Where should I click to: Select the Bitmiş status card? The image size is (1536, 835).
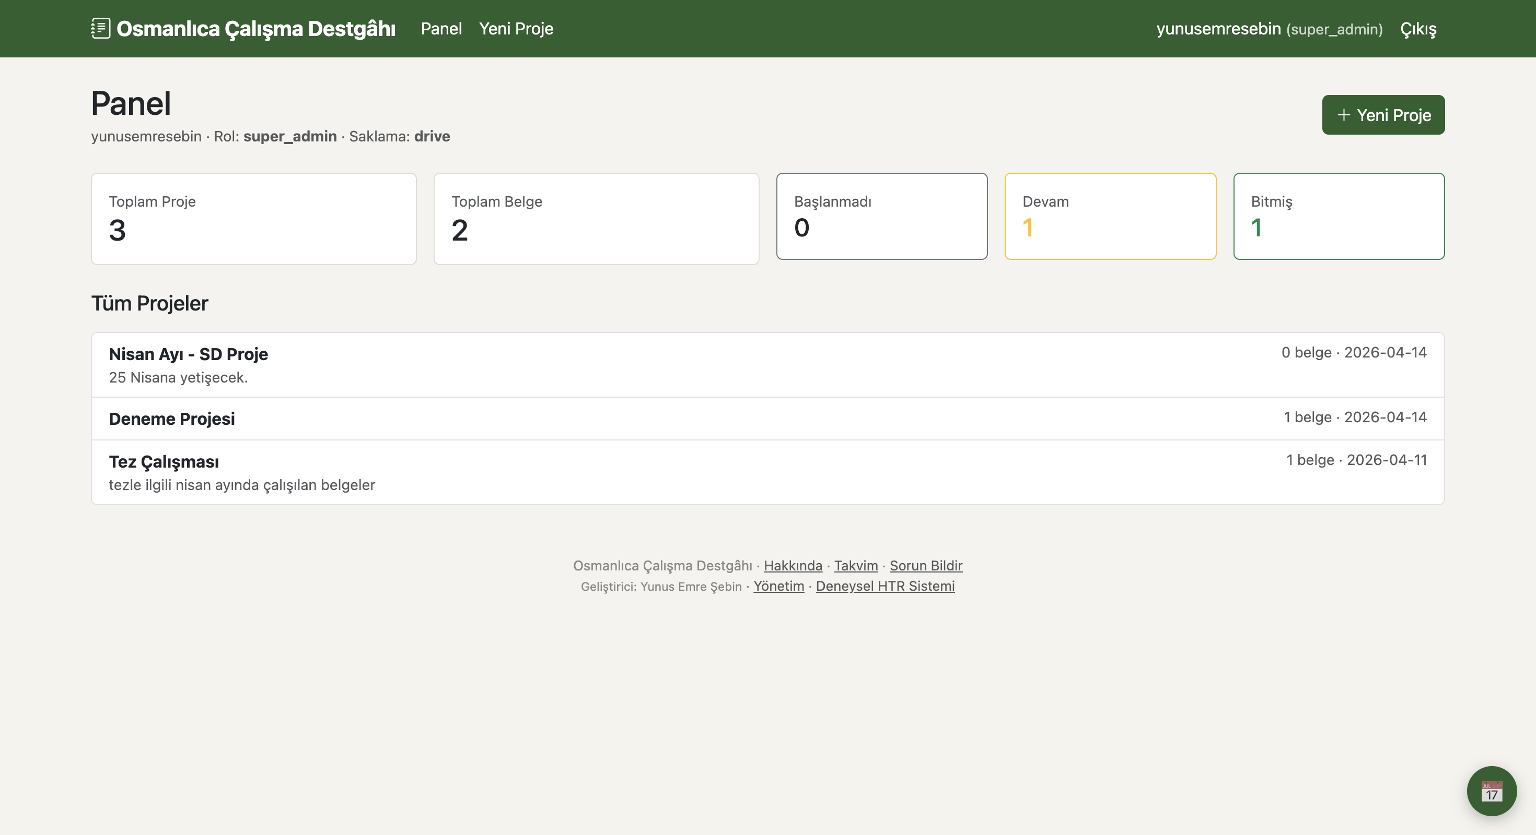(1338, 216)
